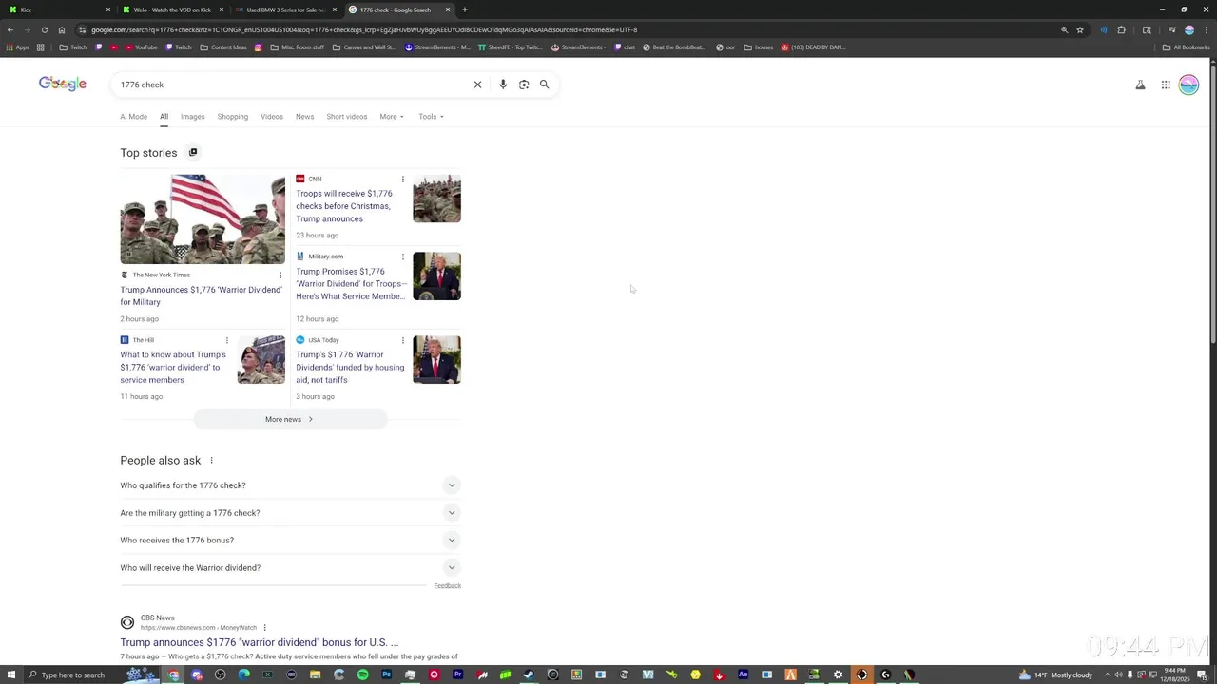
Task: Clear the search box with the X icon
Action: point(477,85)
